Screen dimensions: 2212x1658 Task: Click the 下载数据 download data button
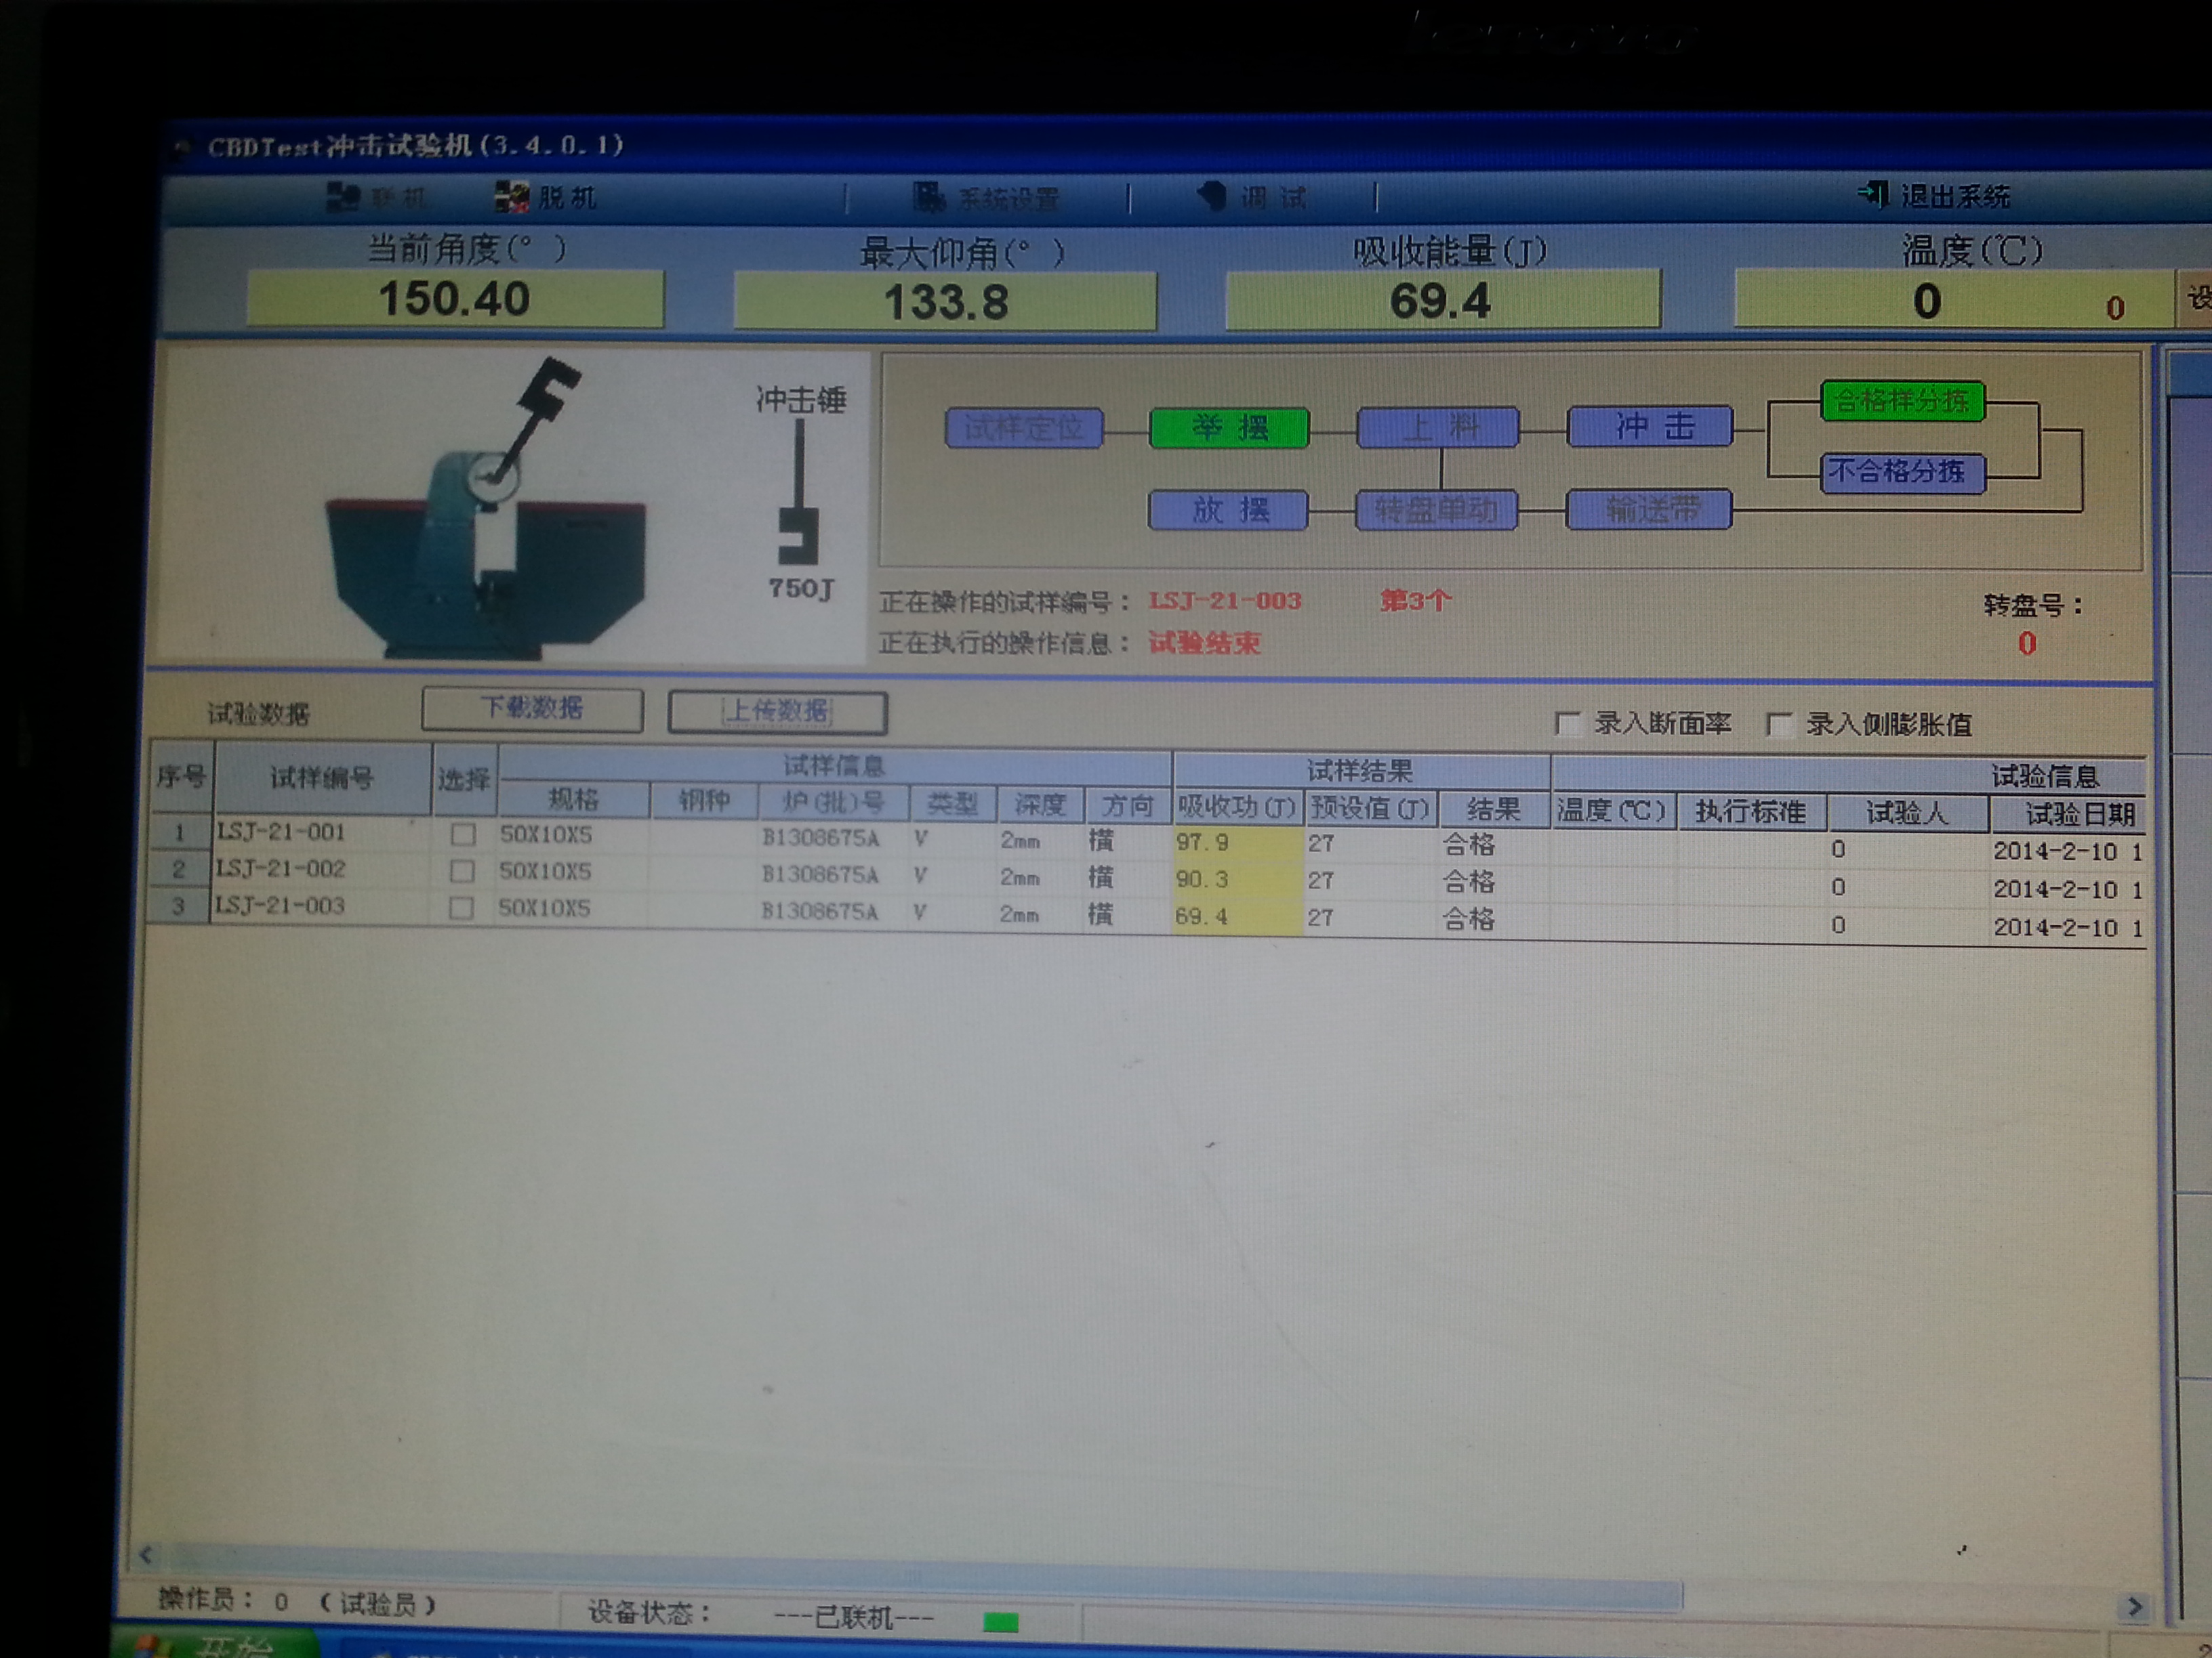[x=532, y=708]
